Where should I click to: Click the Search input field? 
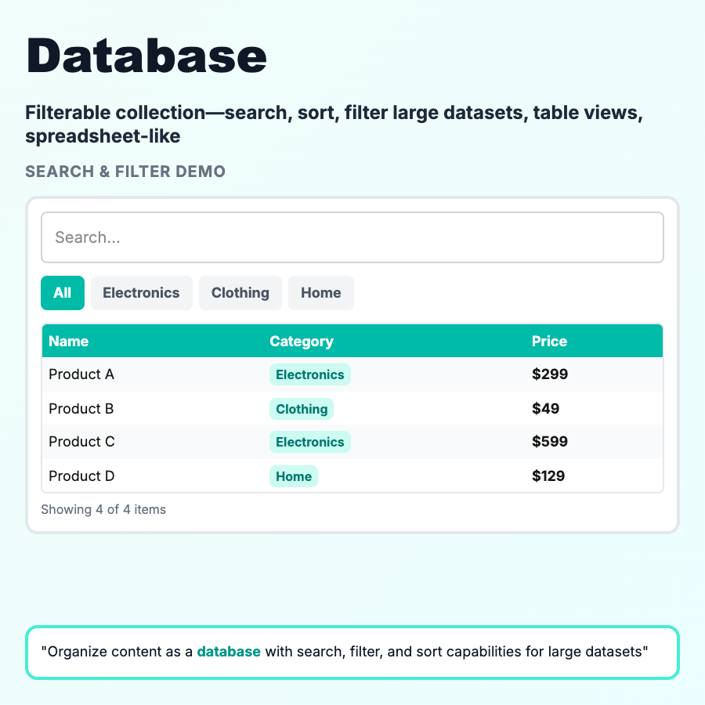[x=352, y=237]
